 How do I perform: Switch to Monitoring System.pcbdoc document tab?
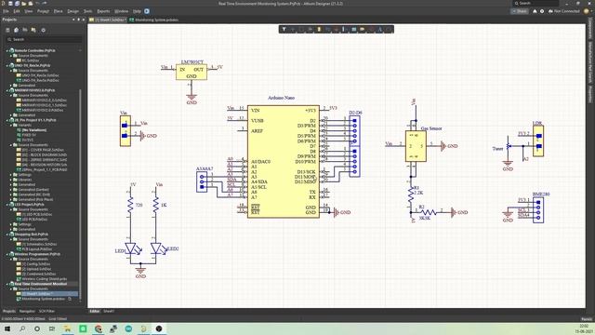pos(154,20)
